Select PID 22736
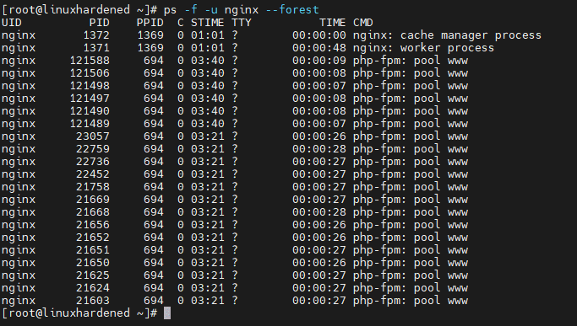The image size is (577, 326). click(x=93, y=162)
